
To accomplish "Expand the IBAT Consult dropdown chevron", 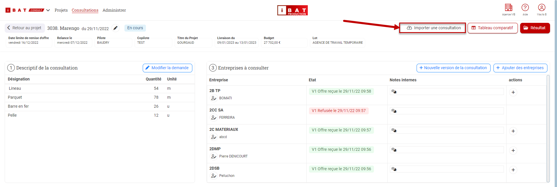I will point(48,10).
